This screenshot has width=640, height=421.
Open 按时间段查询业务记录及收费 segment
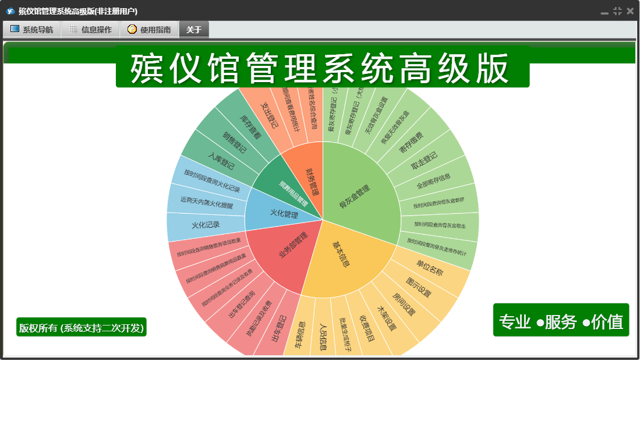tap(227, 288)
